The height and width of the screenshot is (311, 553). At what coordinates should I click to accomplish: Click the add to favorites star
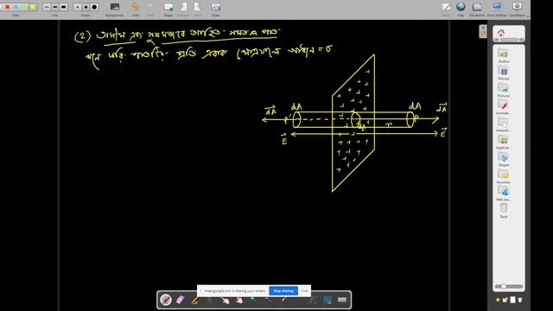[x=498, y=300]
